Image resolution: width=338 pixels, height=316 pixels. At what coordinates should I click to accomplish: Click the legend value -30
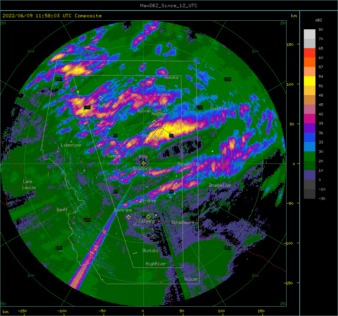click(322, 198)
